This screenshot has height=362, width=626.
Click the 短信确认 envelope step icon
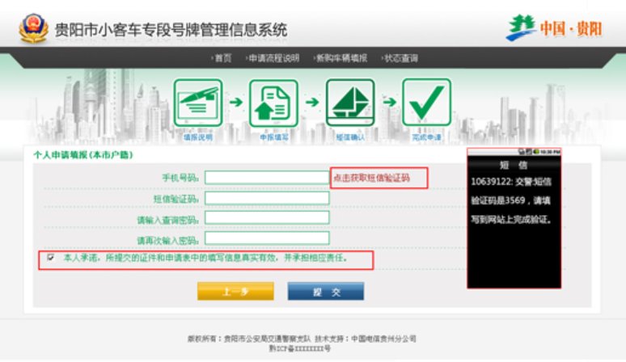(x=350, y=103)
